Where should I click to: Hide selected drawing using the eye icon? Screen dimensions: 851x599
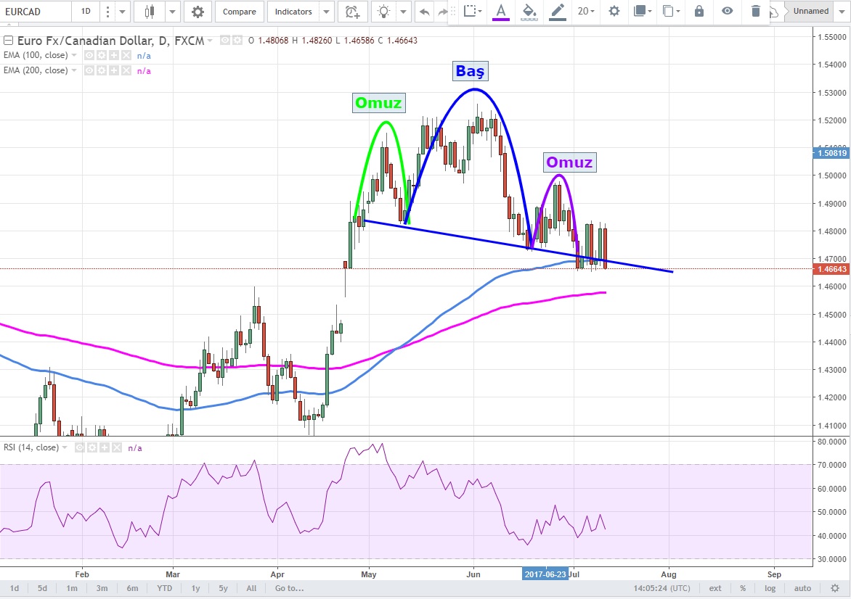pyautogui.click(x=727, y=11)
